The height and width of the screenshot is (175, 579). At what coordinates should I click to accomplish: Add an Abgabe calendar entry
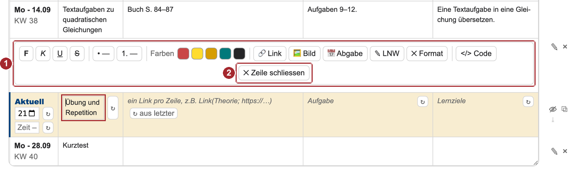[345, 54]
